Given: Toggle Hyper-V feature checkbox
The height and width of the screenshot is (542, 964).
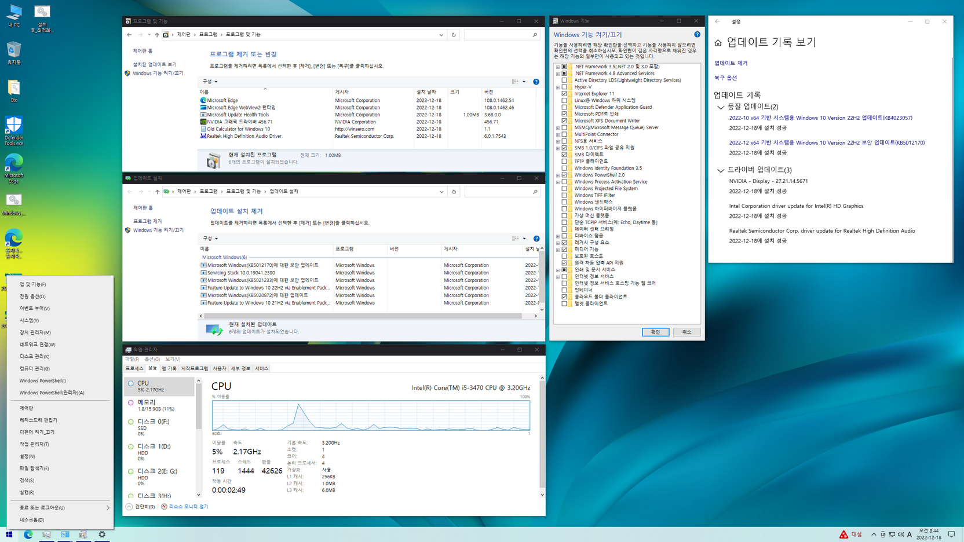Looking at the screenshot, I should [x=564, y=87].
